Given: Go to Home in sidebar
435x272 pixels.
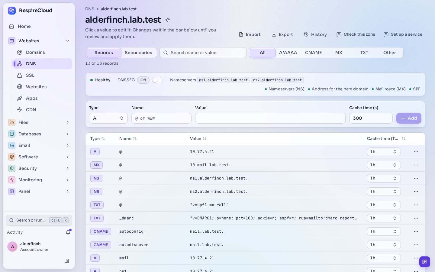Looking at the screenshot, I should [x=39, y=26].
